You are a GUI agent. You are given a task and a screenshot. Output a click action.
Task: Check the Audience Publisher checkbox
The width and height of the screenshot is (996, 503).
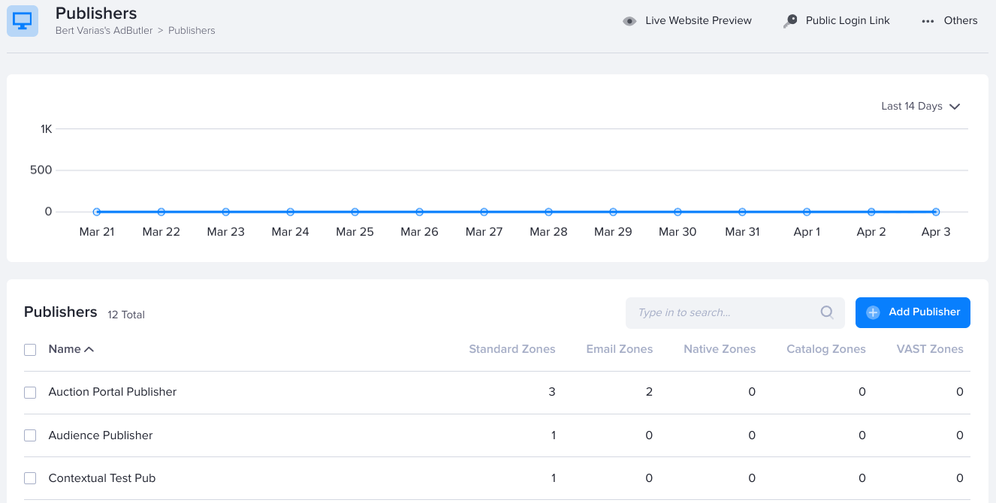tap(30, 435)
